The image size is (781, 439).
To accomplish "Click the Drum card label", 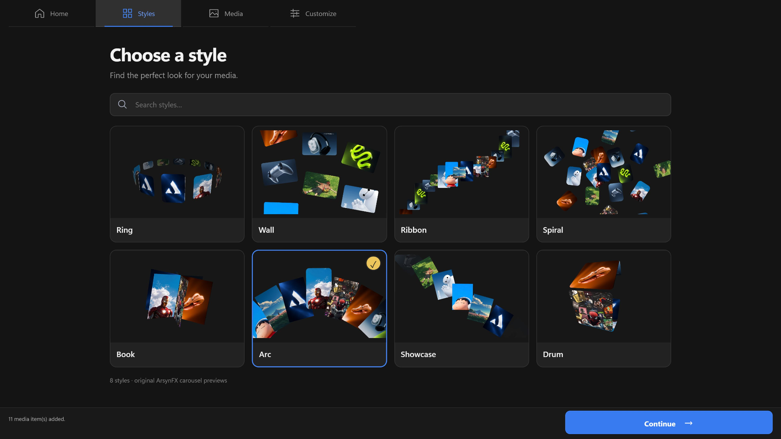I will tap(553, 354).
